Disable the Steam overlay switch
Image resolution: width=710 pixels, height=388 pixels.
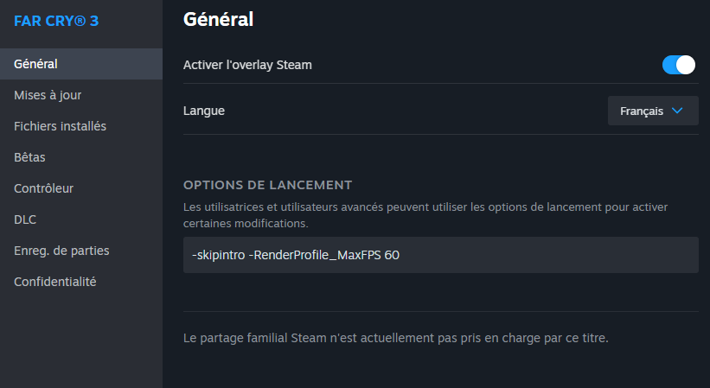pos(679,65)
